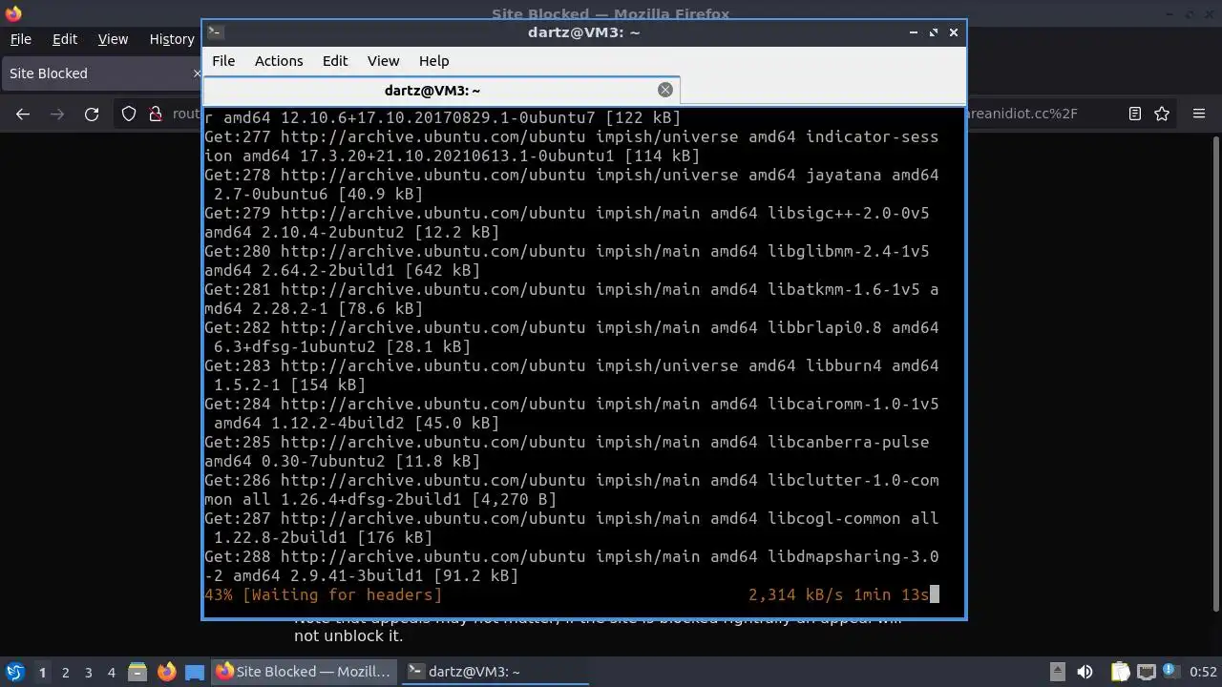
Task: Minimize the terminal window
Action: [914, 31]
